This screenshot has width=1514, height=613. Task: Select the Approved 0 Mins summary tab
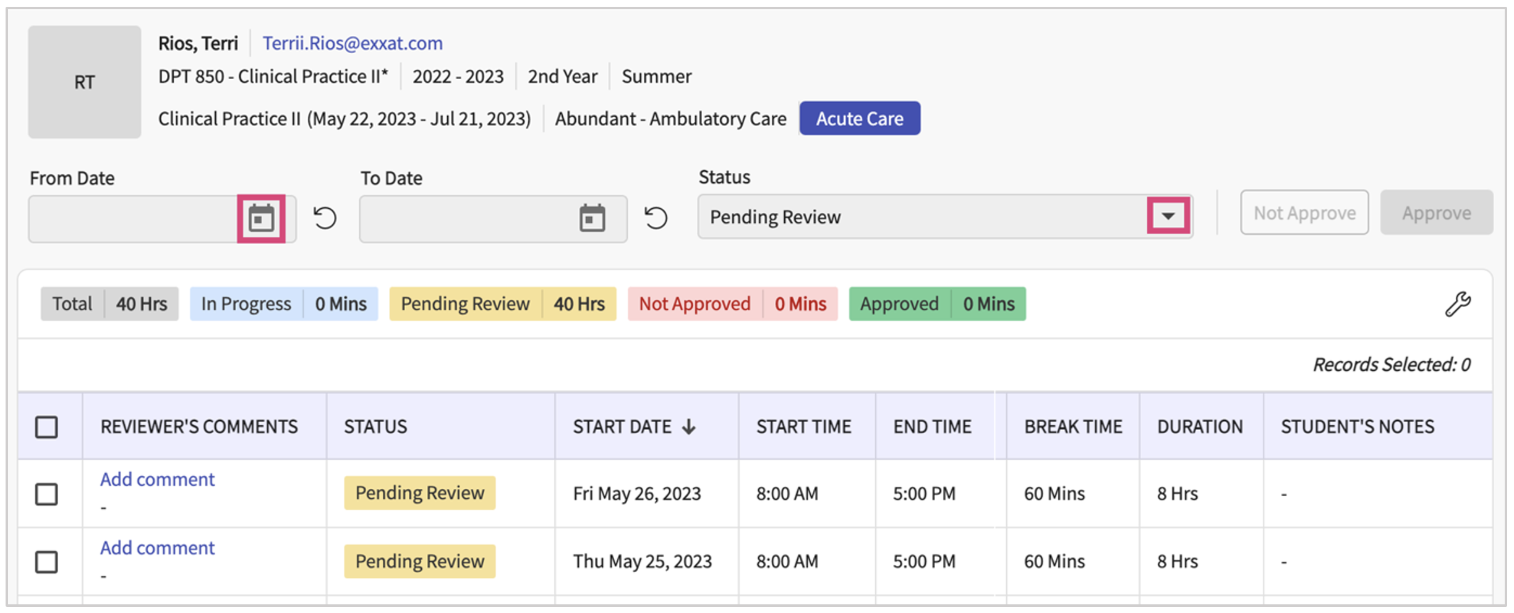(x=936, y=304)
